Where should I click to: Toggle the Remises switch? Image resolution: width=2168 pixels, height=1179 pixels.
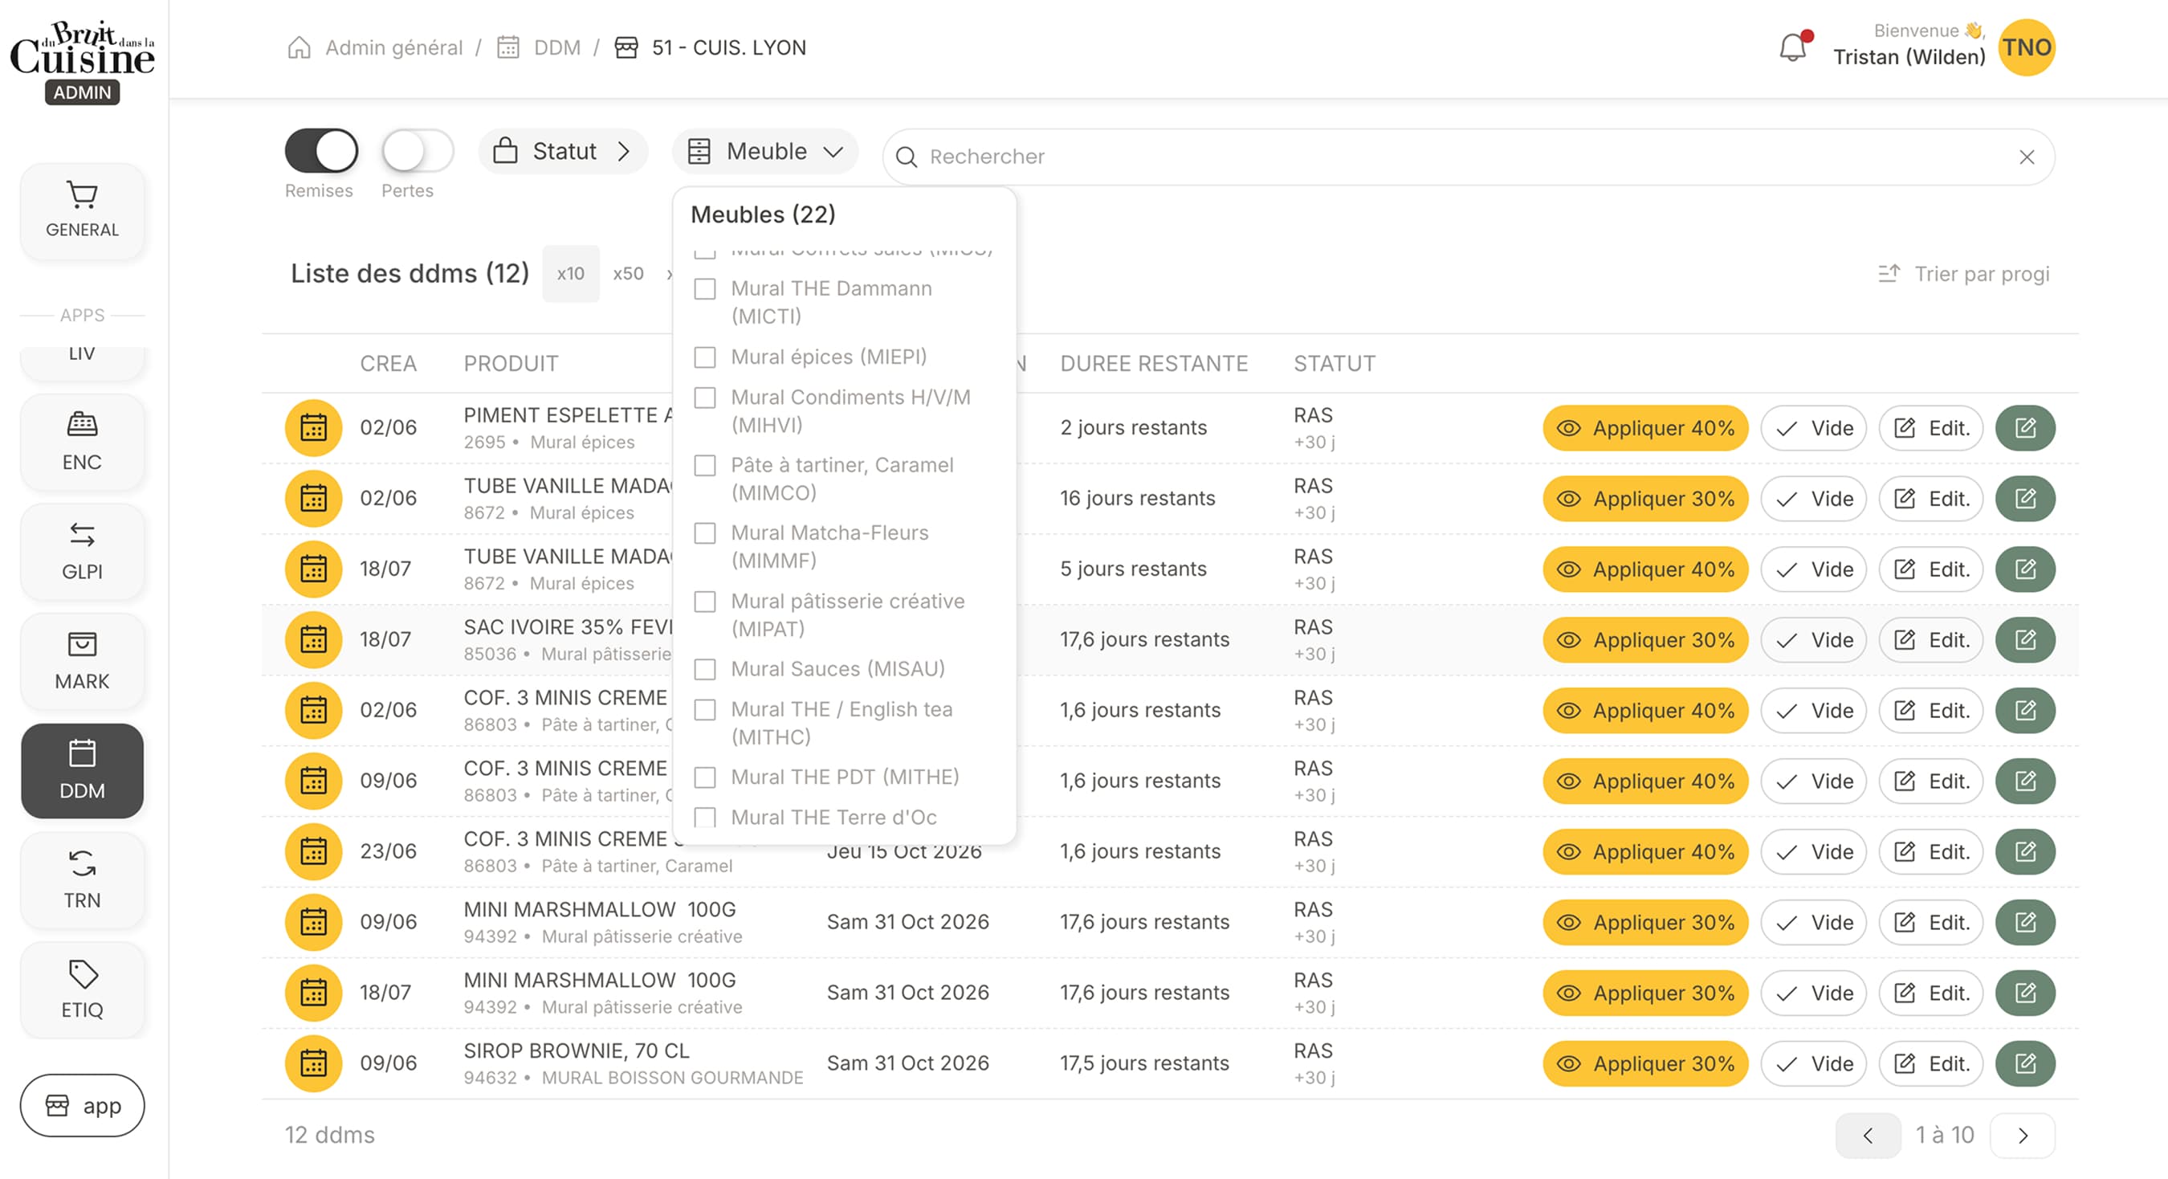click(x=321, y=152)
